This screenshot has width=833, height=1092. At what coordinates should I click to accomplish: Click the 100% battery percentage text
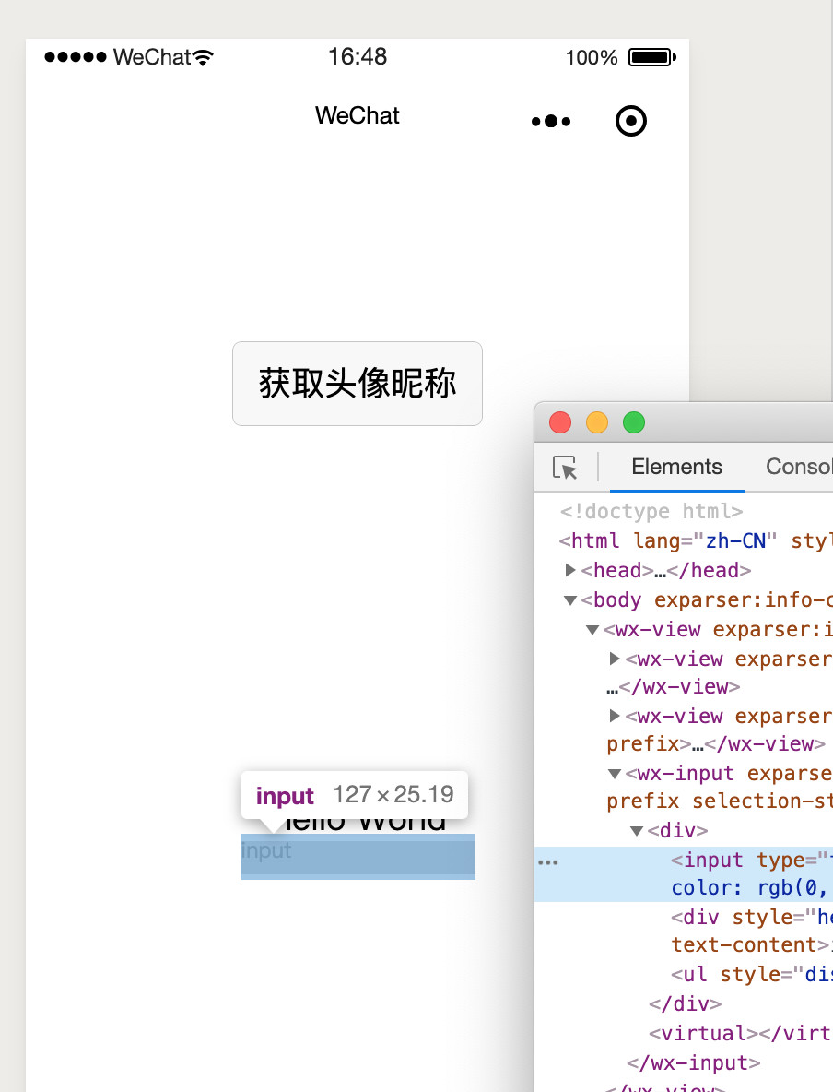(592, 57)
